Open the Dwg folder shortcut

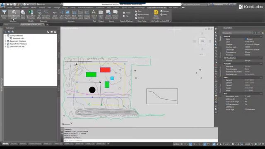[x=138, y=11]
